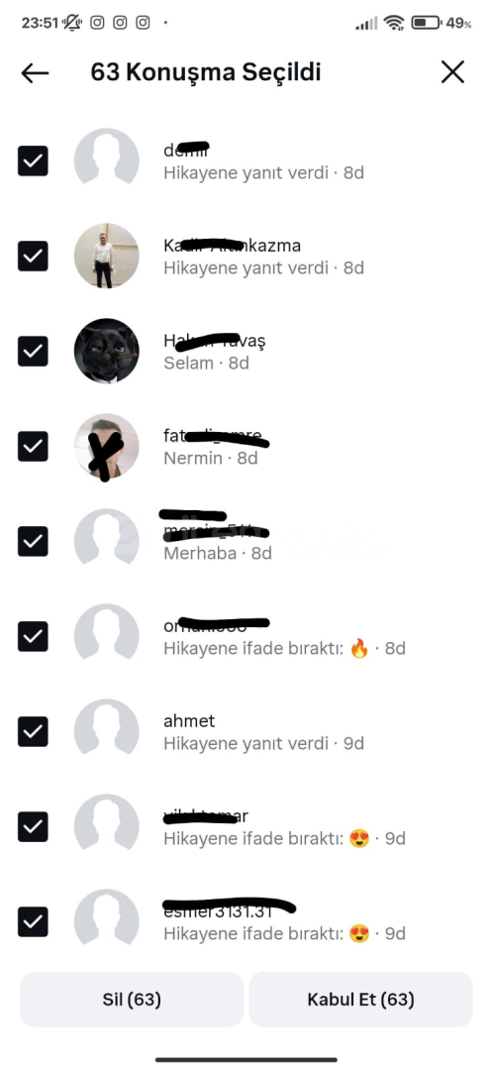Screen dimensions: 493x1070
Task: Tap the muted notifications bell icon
Action: (72, 23)
